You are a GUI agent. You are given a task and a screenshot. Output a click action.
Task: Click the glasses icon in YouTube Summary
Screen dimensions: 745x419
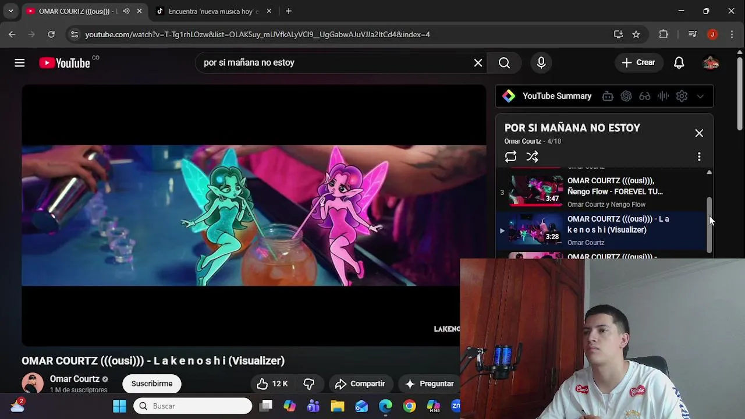[x=645, y=97]
